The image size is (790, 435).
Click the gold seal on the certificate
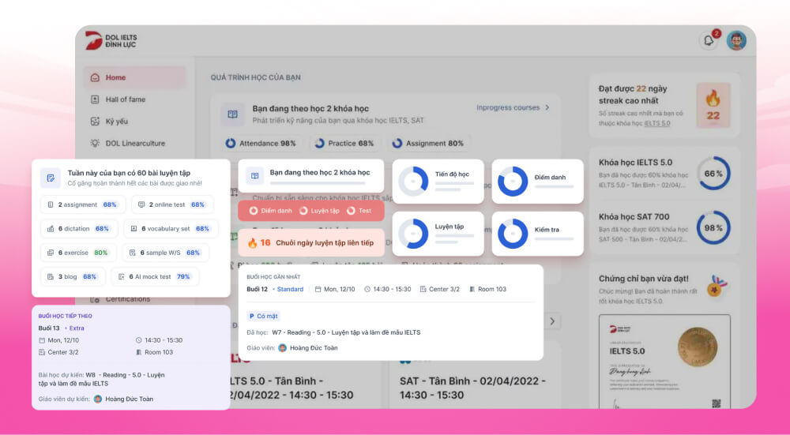(697, 347)
